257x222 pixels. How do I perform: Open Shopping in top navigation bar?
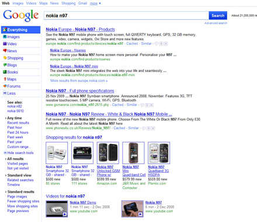[68, 4]
